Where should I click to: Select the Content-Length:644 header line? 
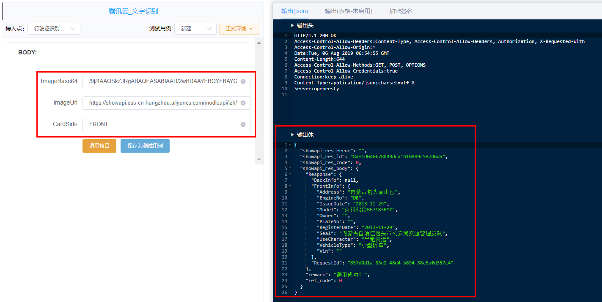(x=319, y=59)
